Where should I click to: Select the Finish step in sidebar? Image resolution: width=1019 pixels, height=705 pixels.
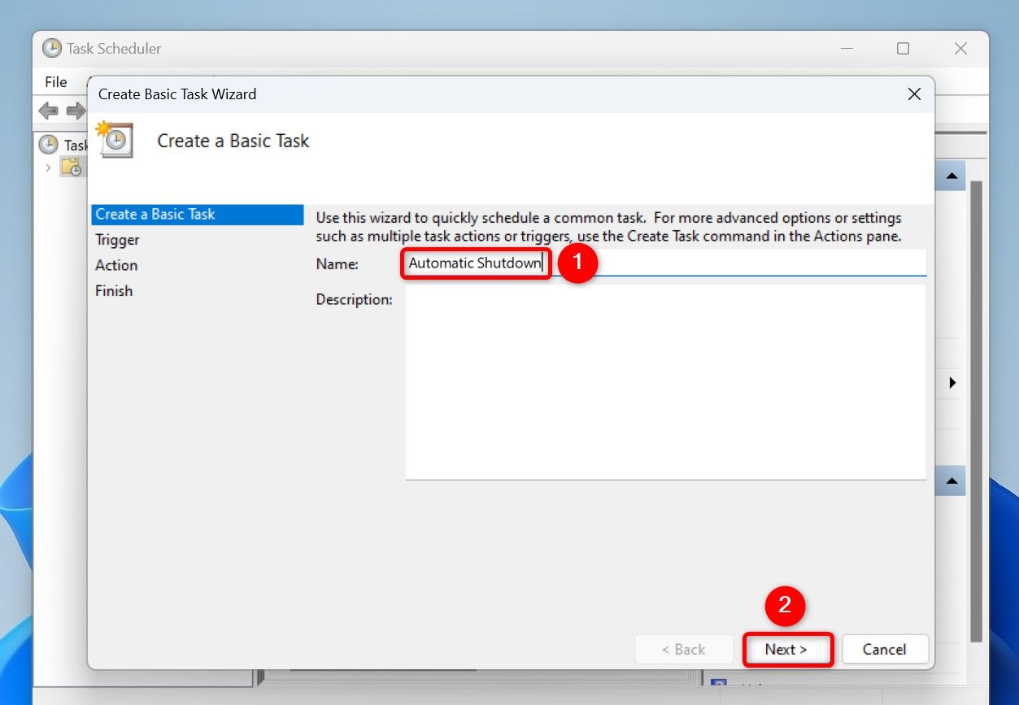click(114, 290)
